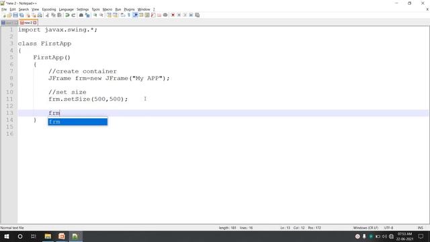The height and width of the screenshot is (242, 430).
Task: Open the View menu
Action: click(x=35, y=9)
